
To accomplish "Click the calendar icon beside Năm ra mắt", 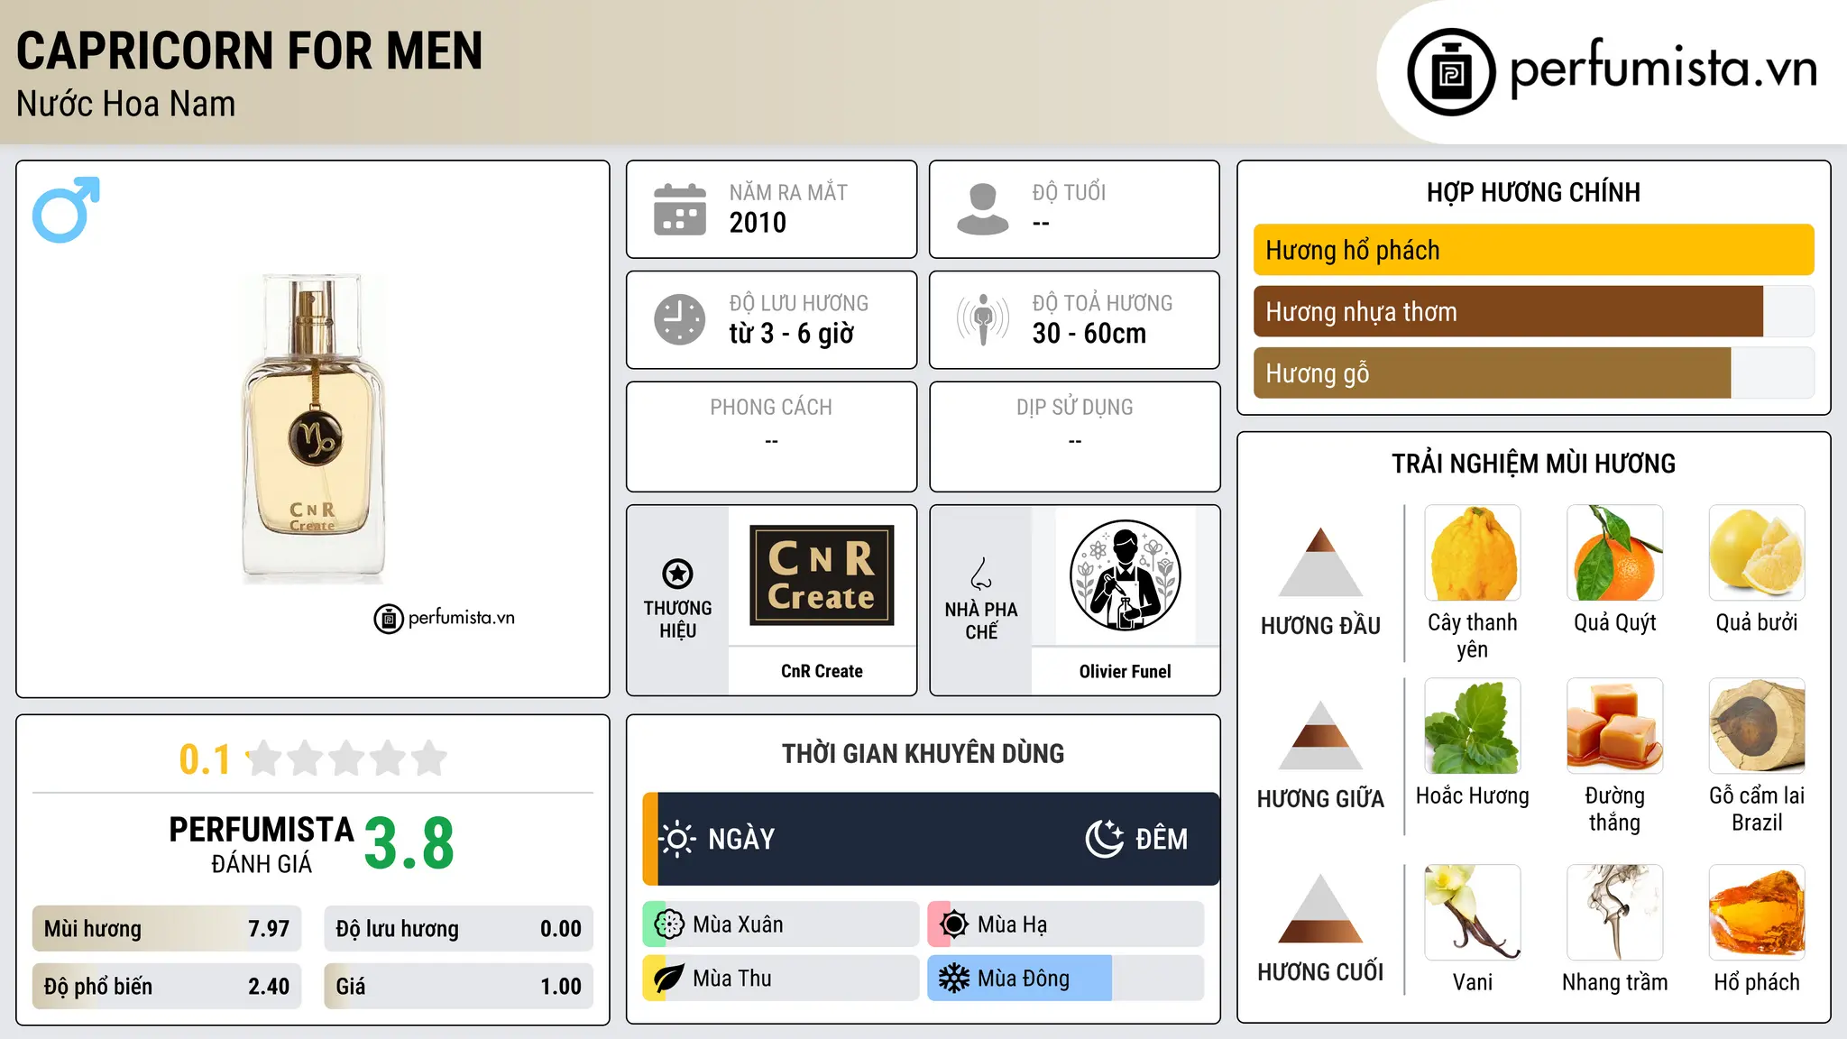I will tap(680, 209).
